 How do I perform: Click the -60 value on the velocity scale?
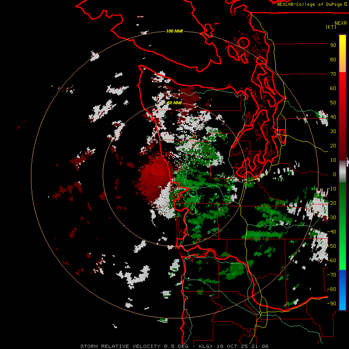tap(332, 261)
